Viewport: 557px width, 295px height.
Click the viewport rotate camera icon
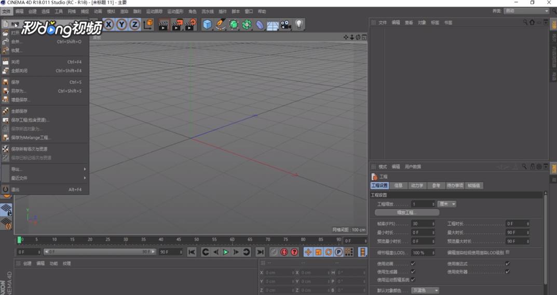[x=358, y=37]
